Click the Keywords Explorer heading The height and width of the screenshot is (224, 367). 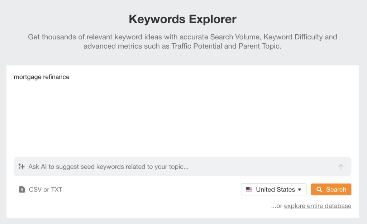click(182, 19)
